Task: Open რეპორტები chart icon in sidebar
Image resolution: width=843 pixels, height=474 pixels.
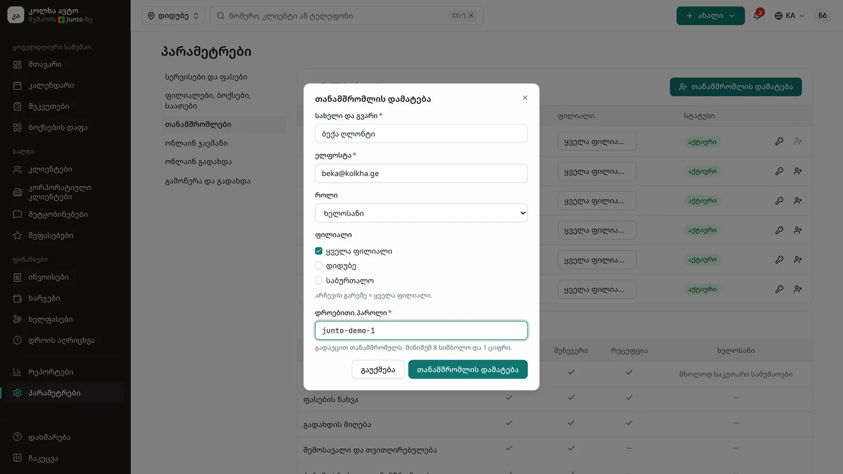Action: [x=17, y=372]
